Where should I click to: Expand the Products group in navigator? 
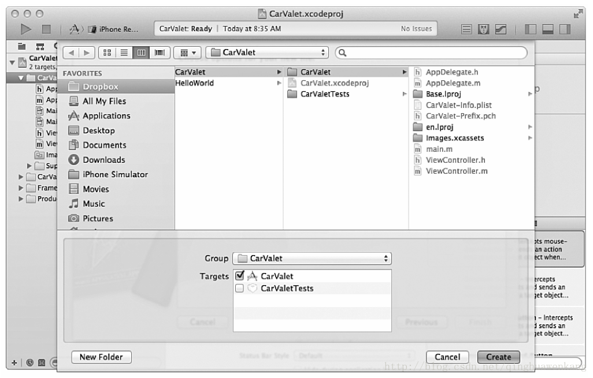[21, 199]
